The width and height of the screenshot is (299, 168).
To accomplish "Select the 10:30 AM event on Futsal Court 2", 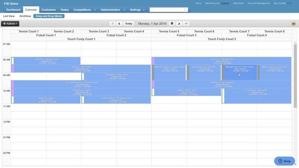I will coord(116,100).
